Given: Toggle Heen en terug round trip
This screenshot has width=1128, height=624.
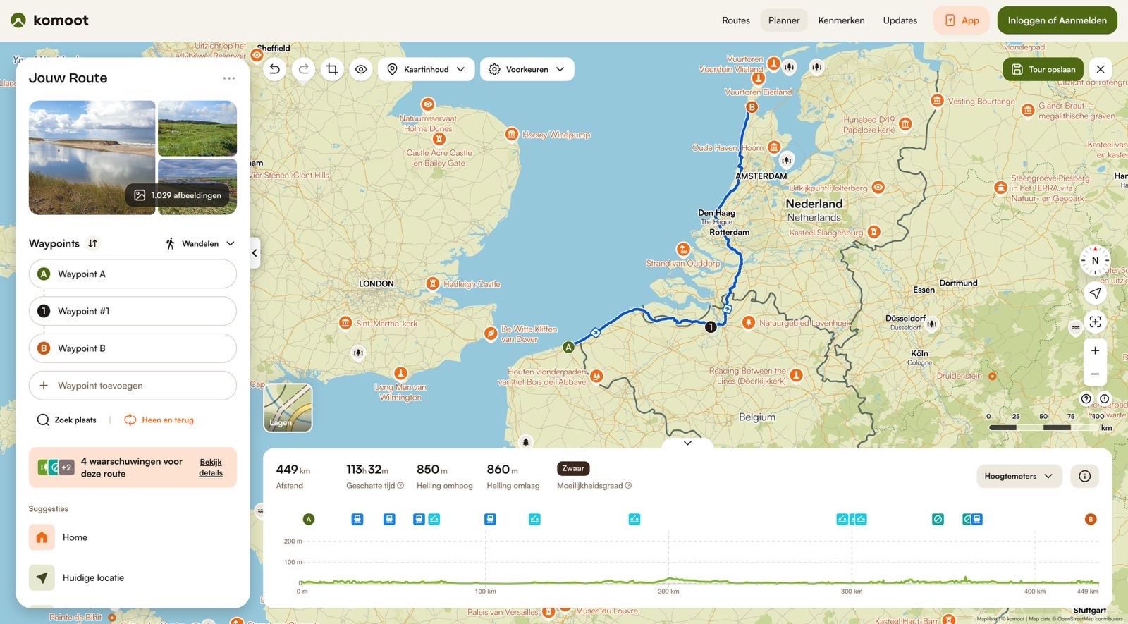Looking at the screenshot, I should [x=159, y=420].
